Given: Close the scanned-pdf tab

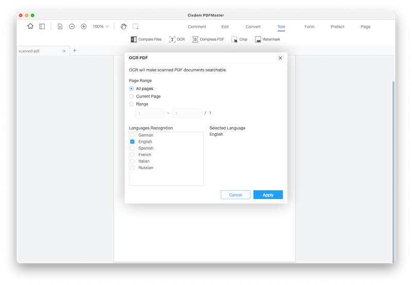Looking at the screenshot, I should (64, 51).
